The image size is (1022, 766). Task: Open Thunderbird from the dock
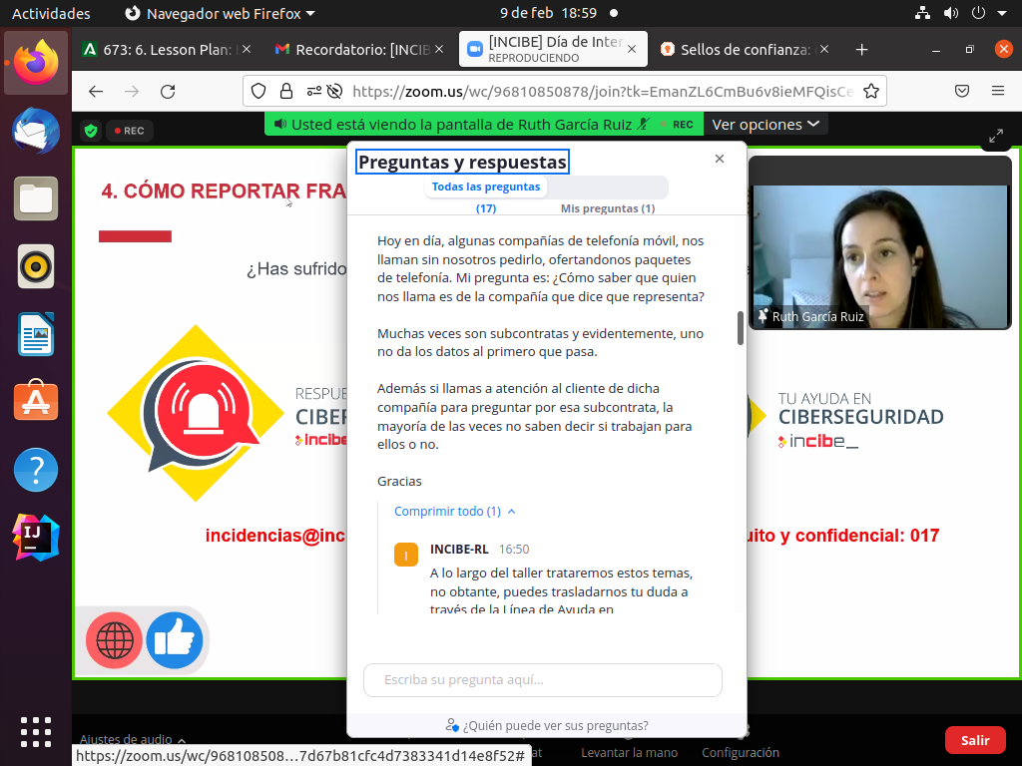pos(36,130)
